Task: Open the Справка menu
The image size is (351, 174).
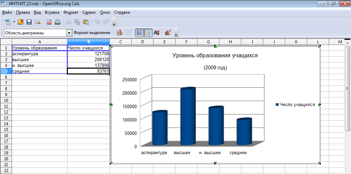Action: tap(122, 12)
